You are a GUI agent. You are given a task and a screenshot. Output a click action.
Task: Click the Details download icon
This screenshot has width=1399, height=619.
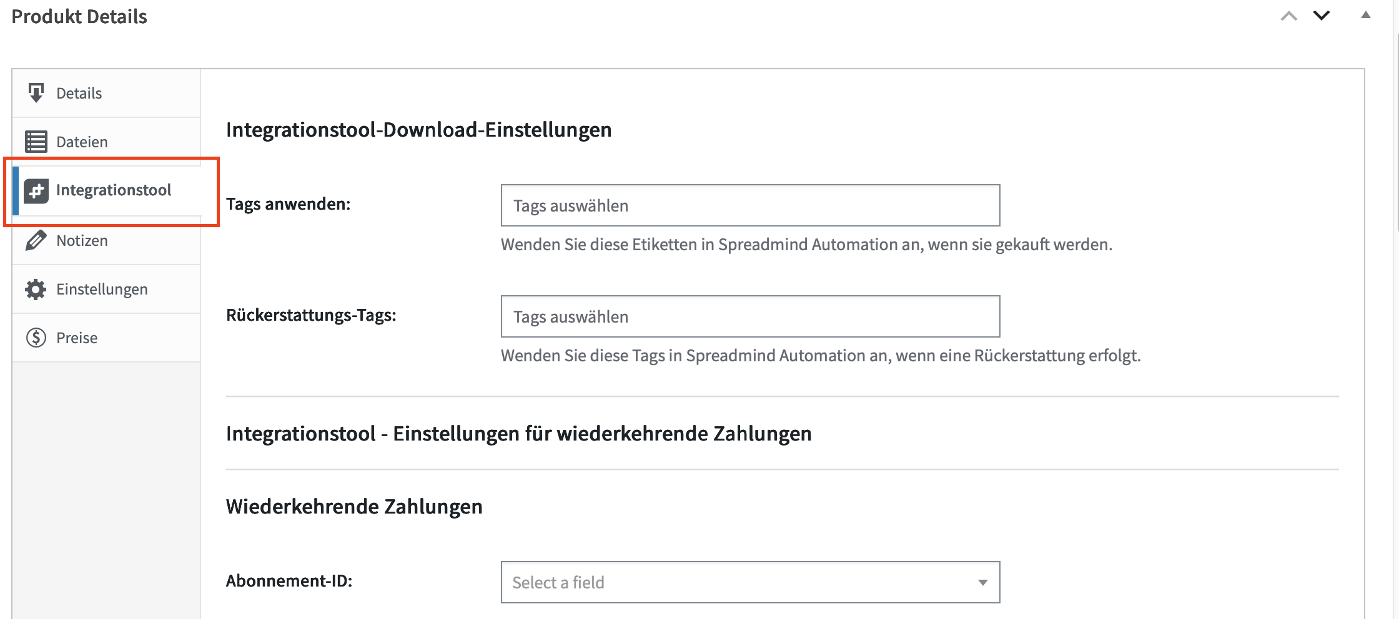[x=36, y=93]
